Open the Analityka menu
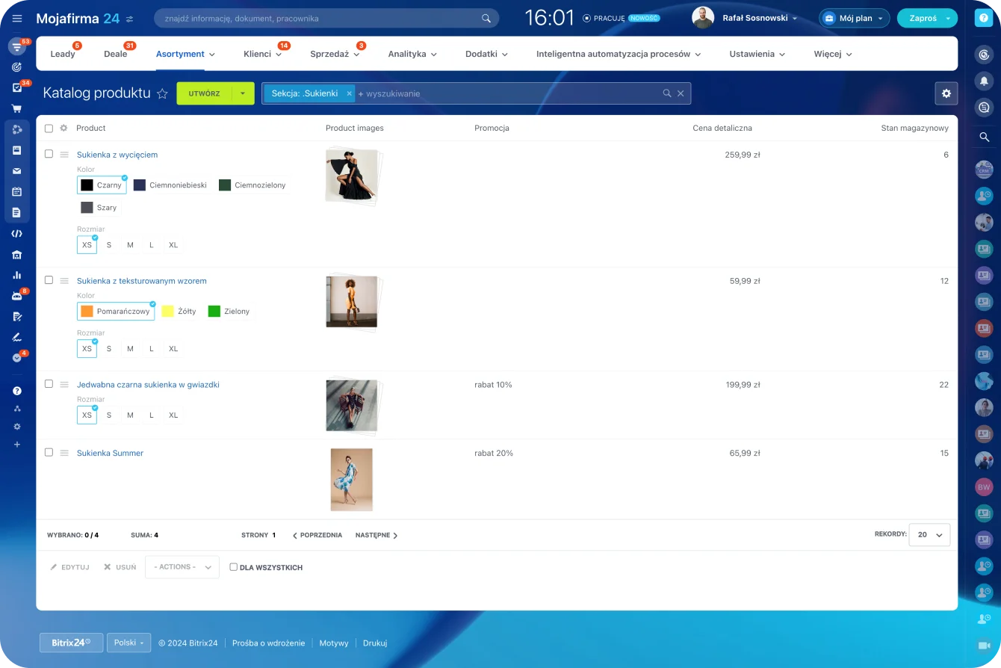The image size is (1001, 668). 408,54
